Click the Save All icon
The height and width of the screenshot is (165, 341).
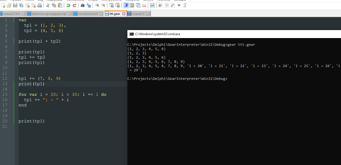coord(21,5)
